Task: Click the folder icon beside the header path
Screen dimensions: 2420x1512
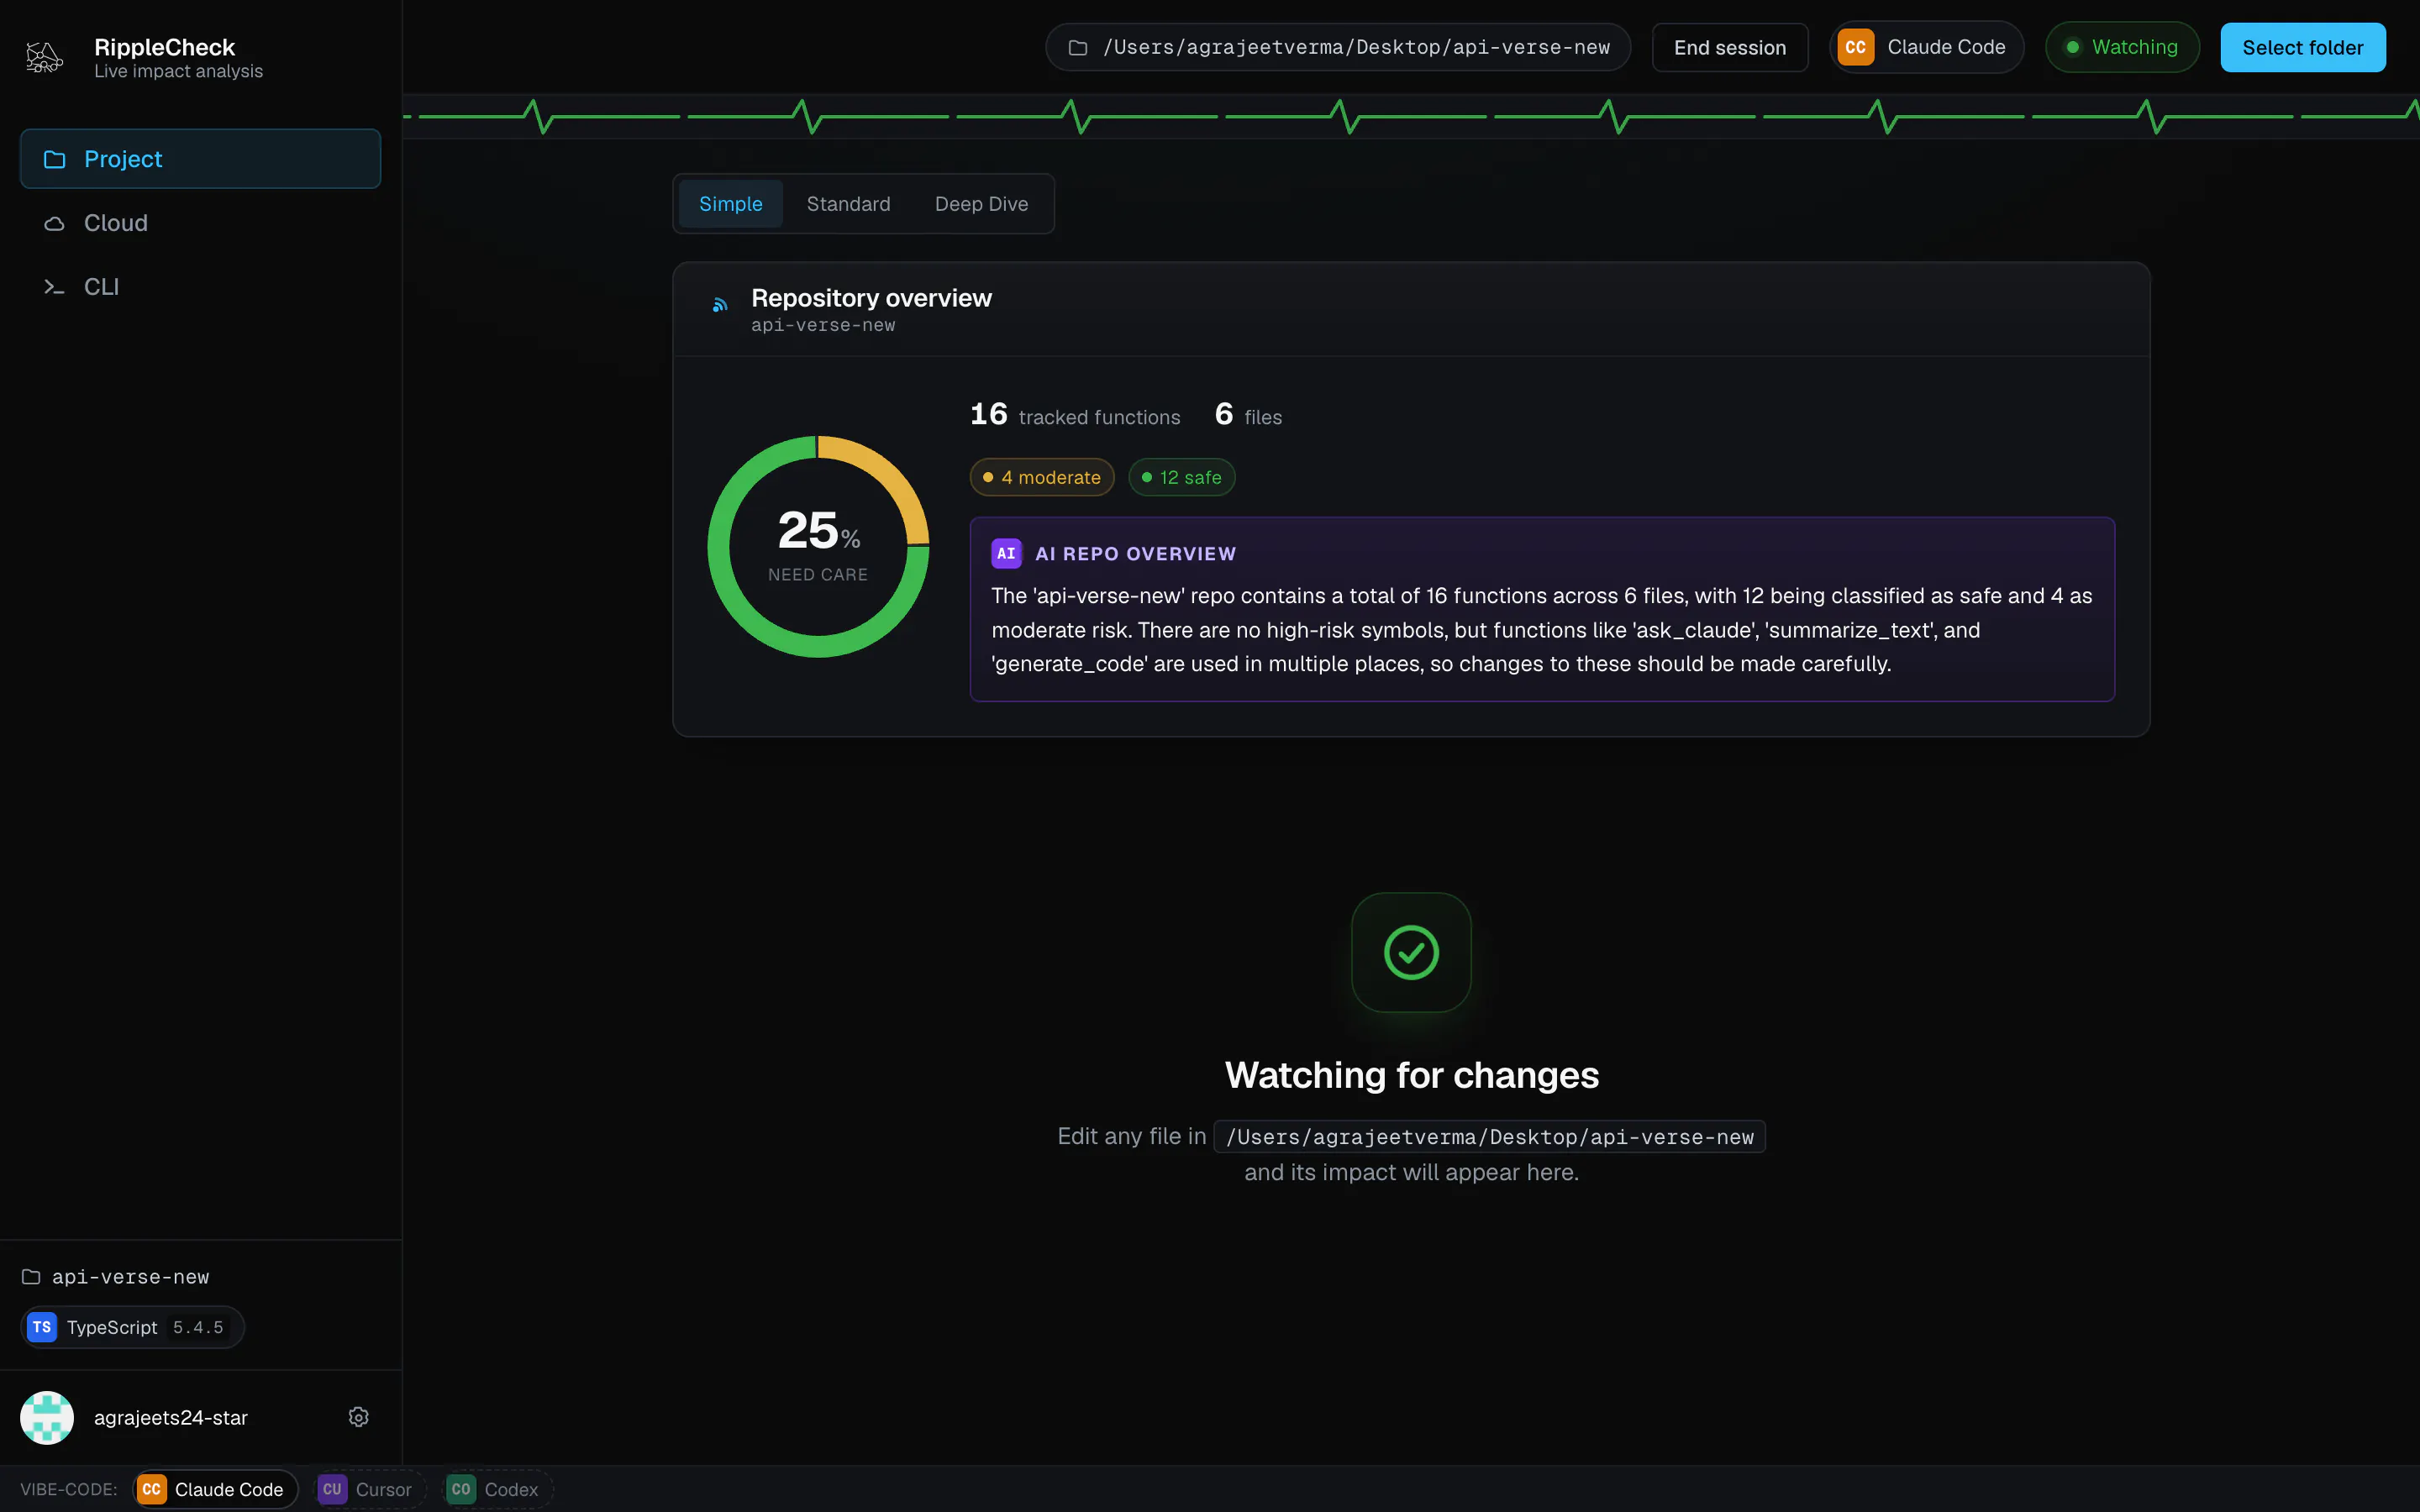Action: click(x=1077, y=48)
